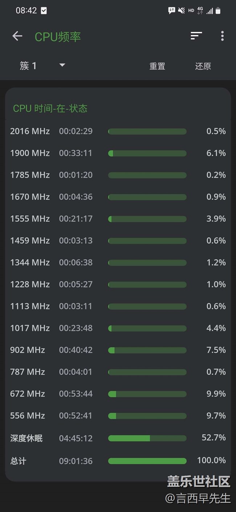236x512 pixels.
Task: Tap the checkmark notification icon
Action: 44,11
